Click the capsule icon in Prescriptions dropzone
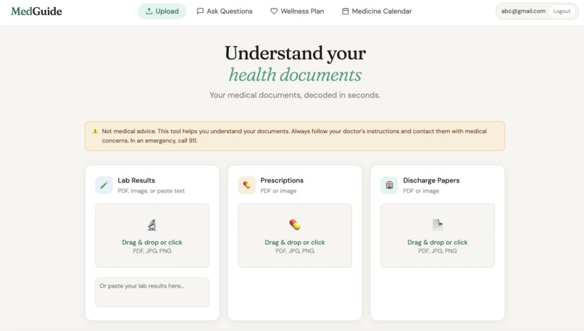584x331 pixels. [x=295, y=225]
